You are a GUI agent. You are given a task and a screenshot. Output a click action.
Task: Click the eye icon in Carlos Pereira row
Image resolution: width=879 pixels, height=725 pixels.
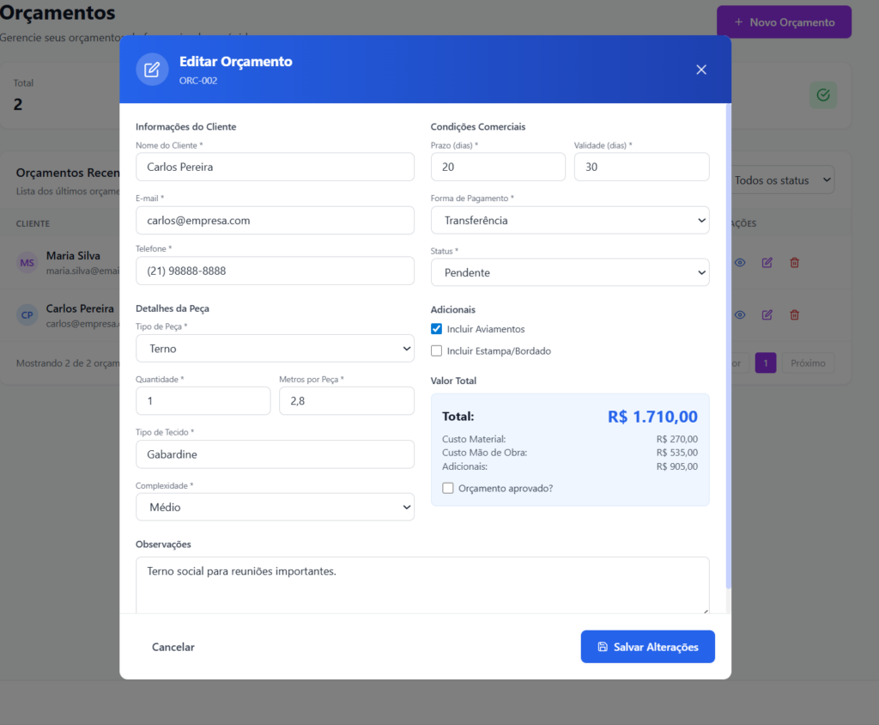click(x=740, y=315)
